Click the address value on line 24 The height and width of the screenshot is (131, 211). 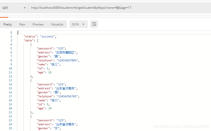65,124
